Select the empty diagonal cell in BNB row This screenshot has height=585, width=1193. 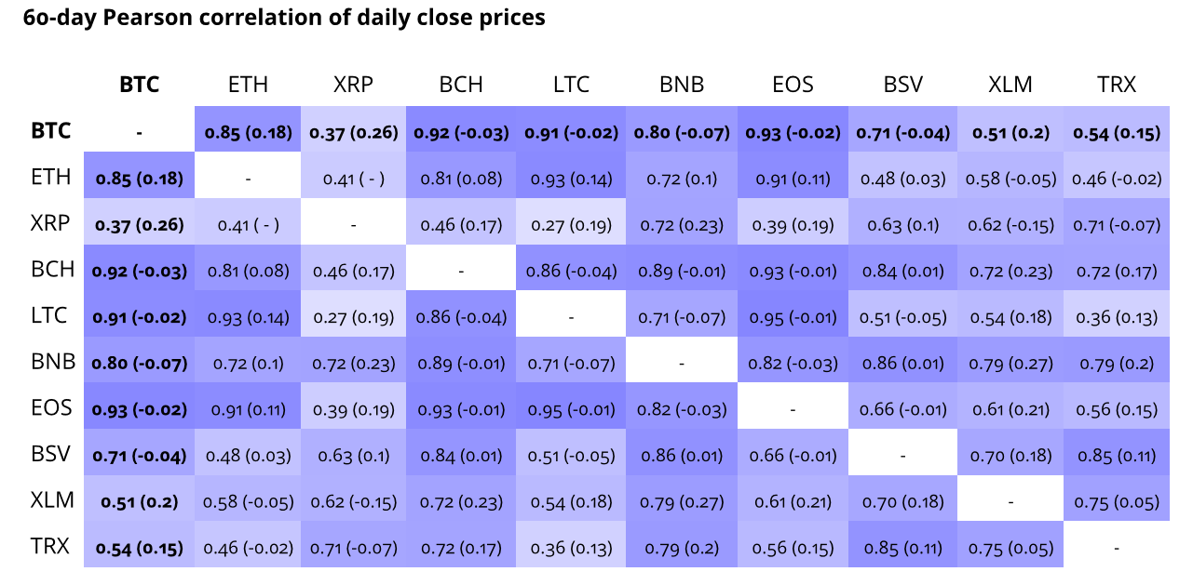682,363
